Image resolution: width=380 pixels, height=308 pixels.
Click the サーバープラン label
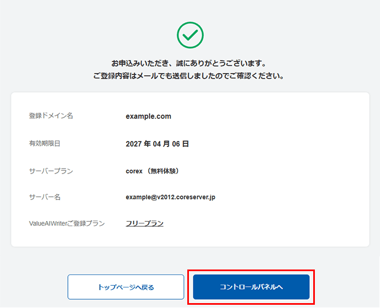[x=51, y=171]
